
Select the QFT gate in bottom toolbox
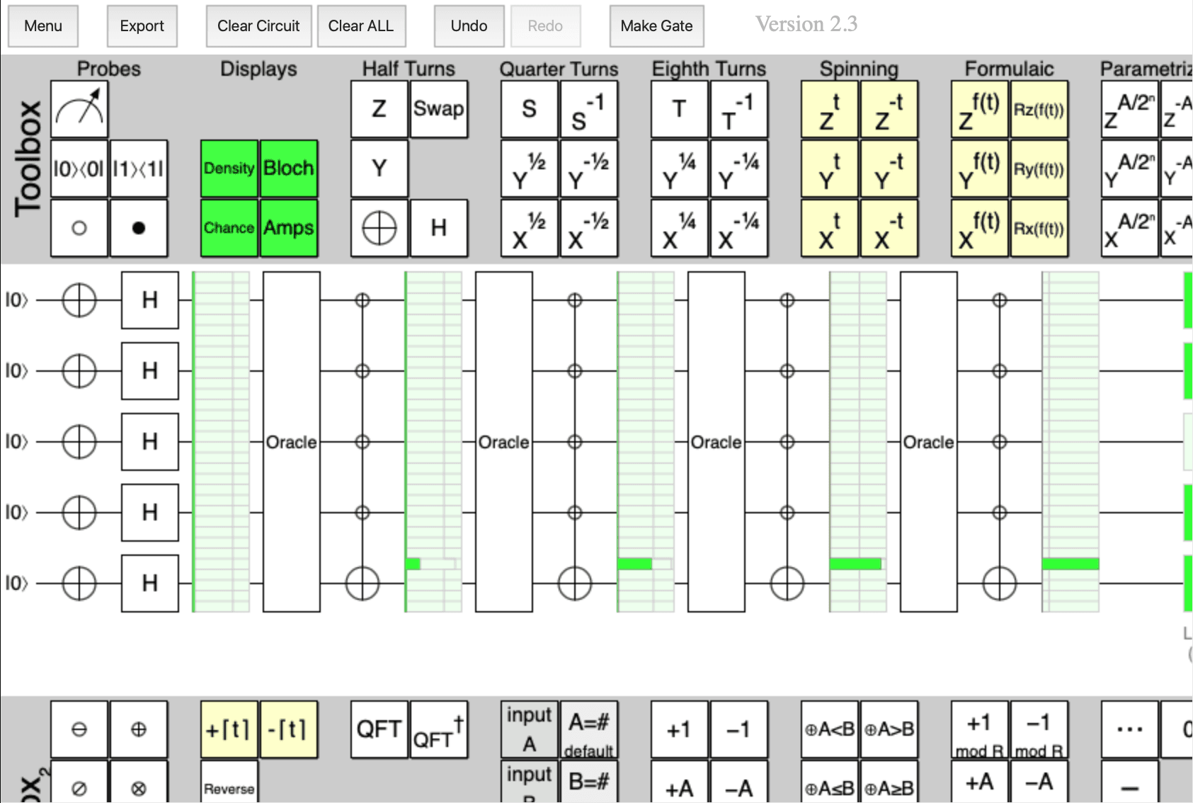379,729
